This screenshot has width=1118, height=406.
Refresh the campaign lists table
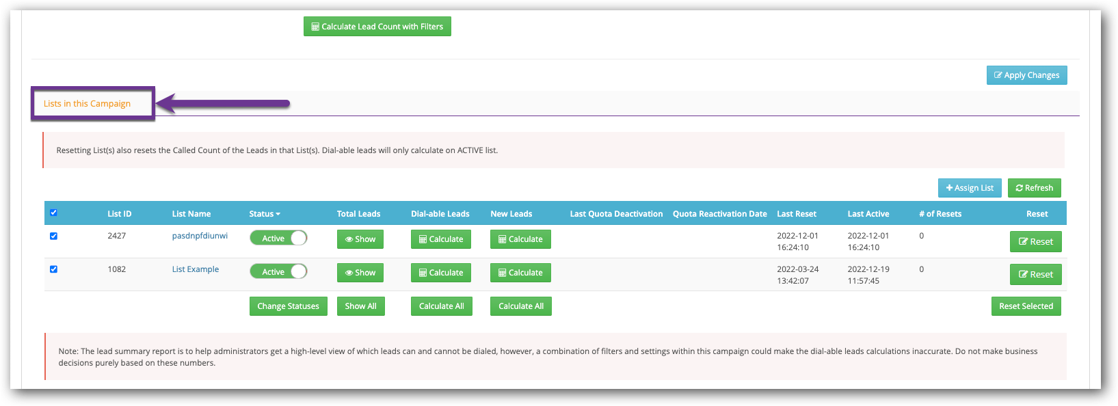click(x=1034, y=188)
